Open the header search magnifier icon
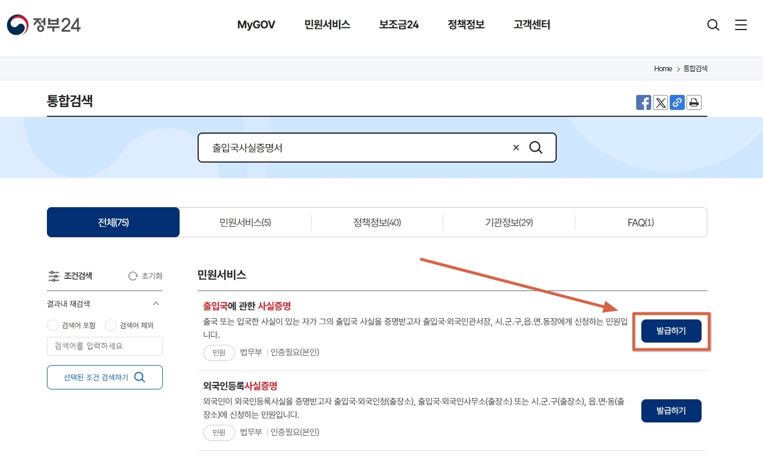 pos(713,25)
